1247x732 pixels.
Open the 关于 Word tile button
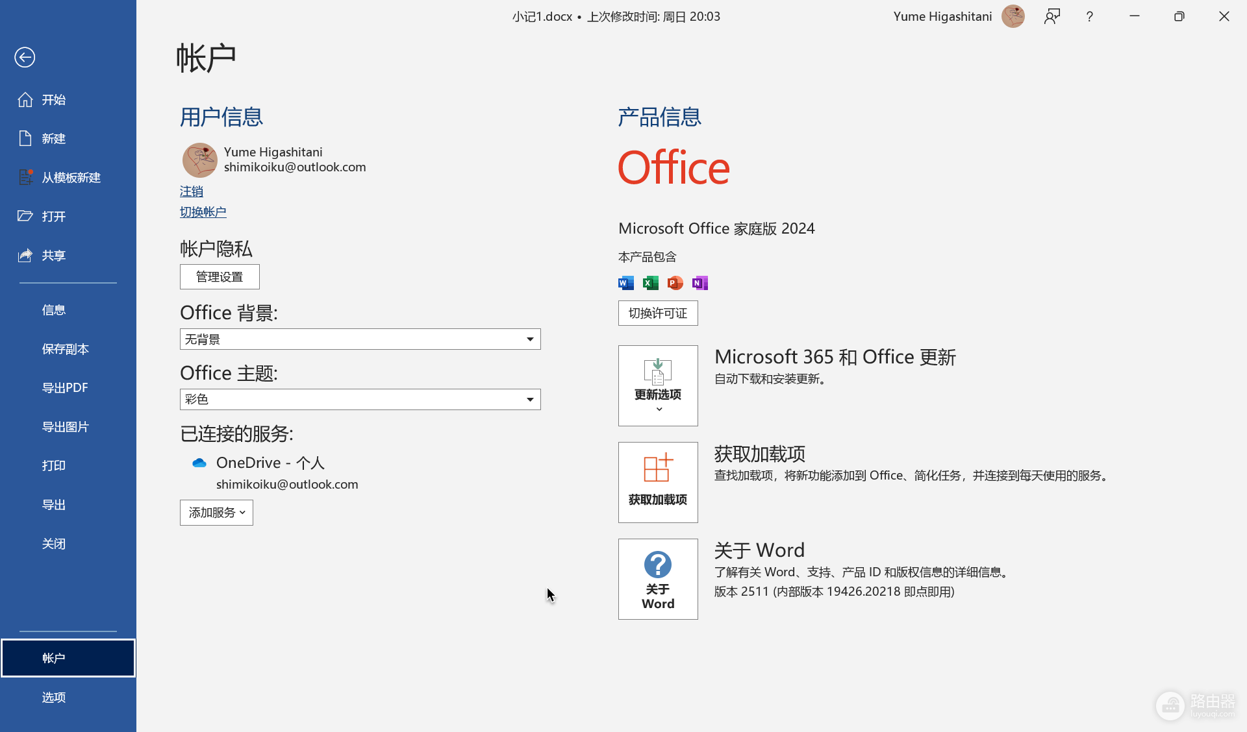pos(658,579)
